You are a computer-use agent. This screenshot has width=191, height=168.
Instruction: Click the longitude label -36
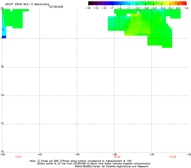coord(114,155)
